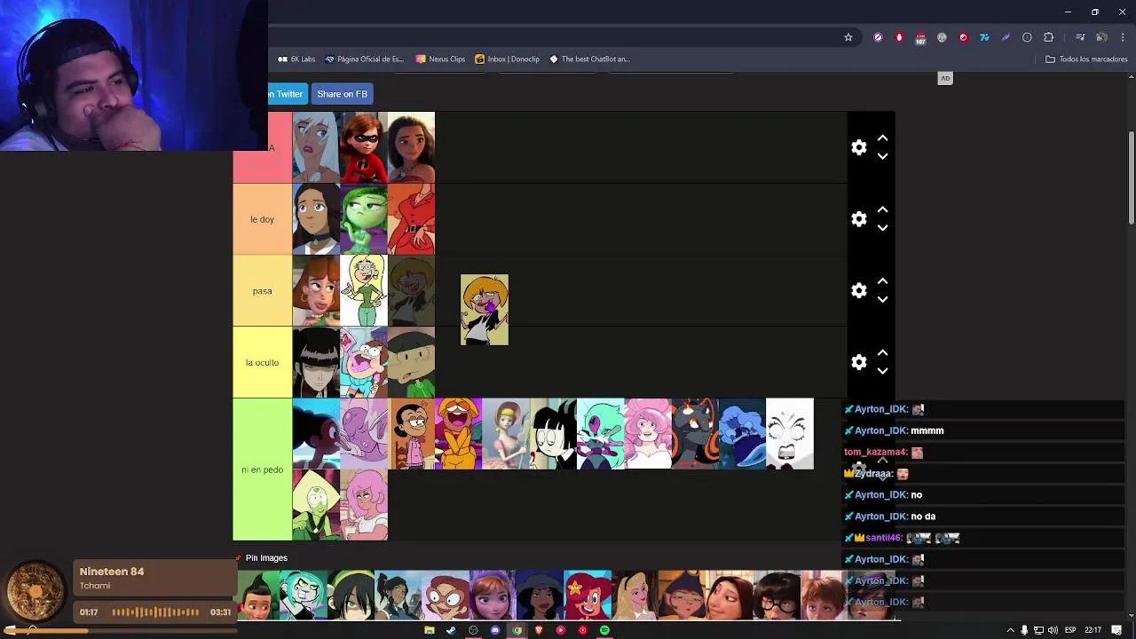Click the 'ESP' language indicator
The height and width of the screenshot is (639, 1136).
[x=1069, y=630]
